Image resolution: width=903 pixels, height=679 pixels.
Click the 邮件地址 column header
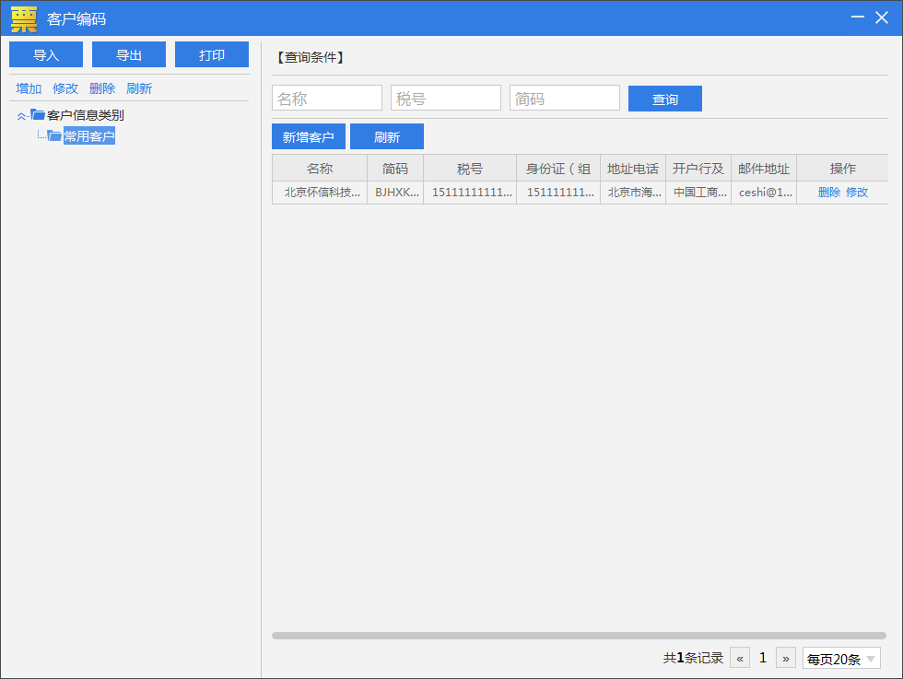point(764,169)
